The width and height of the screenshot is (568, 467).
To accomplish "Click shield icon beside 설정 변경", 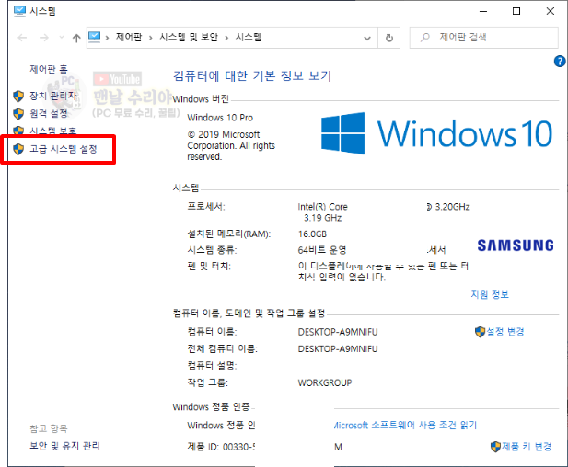I will pyautogui.click(x=480, y=332).
